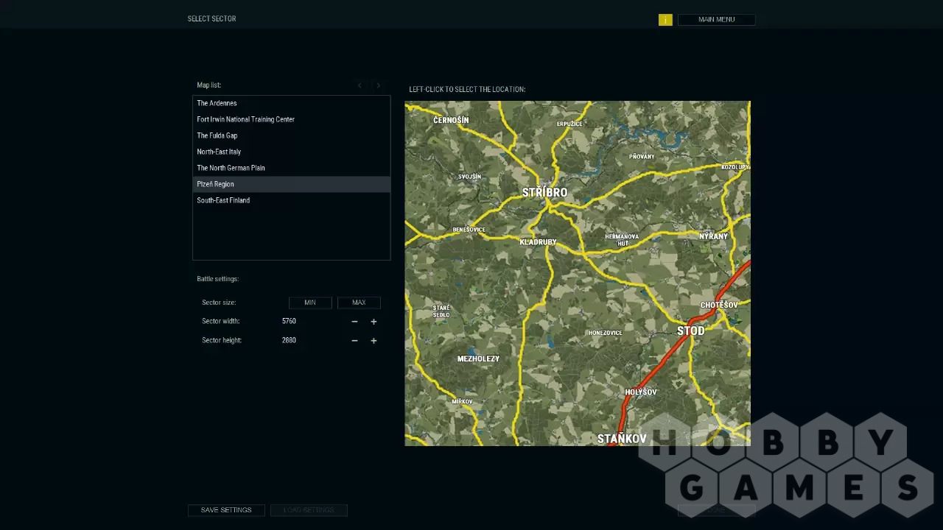This screenshot has height=530, width=943.
Task: Open the Main Menu
Action: (716, 19)
